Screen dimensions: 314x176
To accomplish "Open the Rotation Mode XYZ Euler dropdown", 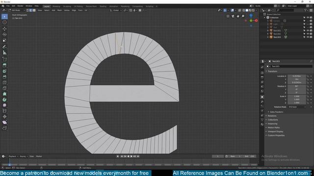I will pyautogui.click(x=297, y=107).
